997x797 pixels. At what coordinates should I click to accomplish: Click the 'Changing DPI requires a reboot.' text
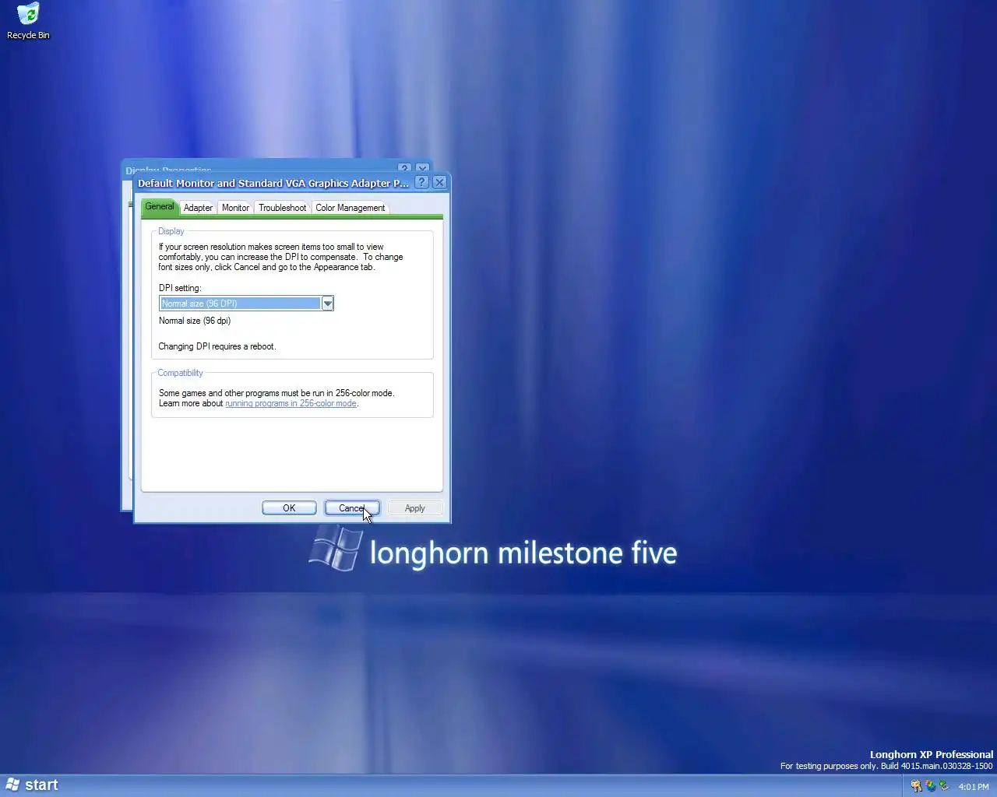pyautogui.click(x=217, y=346)
